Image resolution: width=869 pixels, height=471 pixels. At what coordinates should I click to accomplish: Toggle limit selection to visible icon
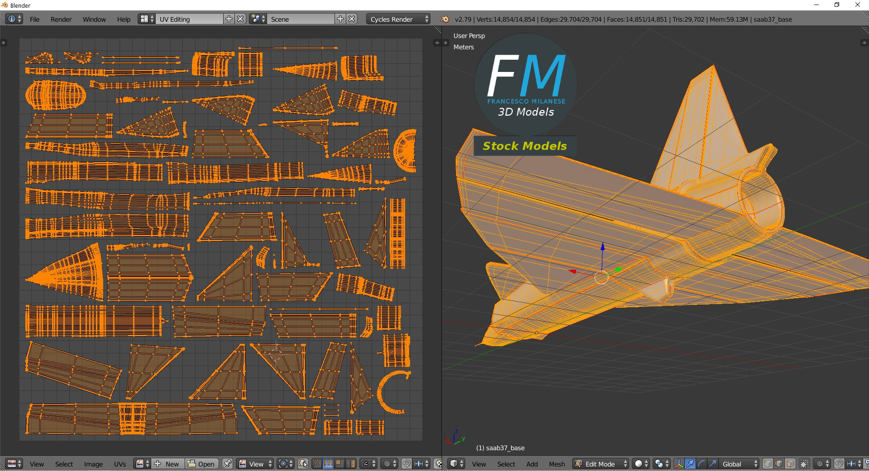[804, 464]
